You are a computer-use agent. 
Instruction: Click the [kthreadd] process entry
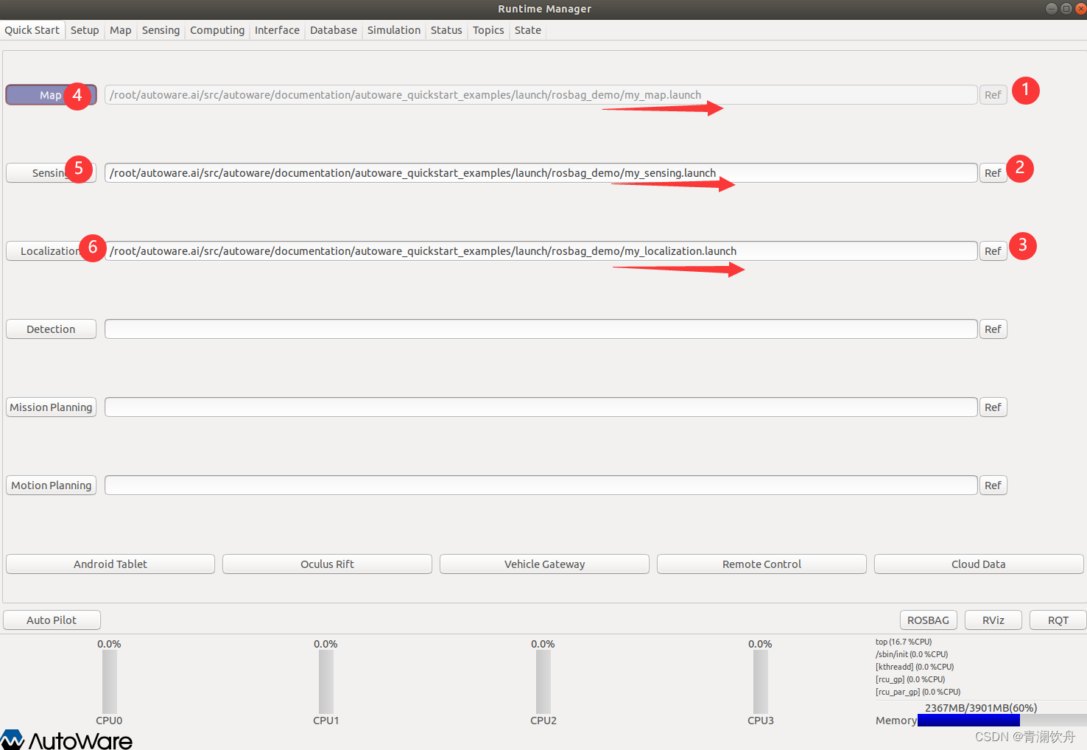pyautogui.click(x=915, y=667)
